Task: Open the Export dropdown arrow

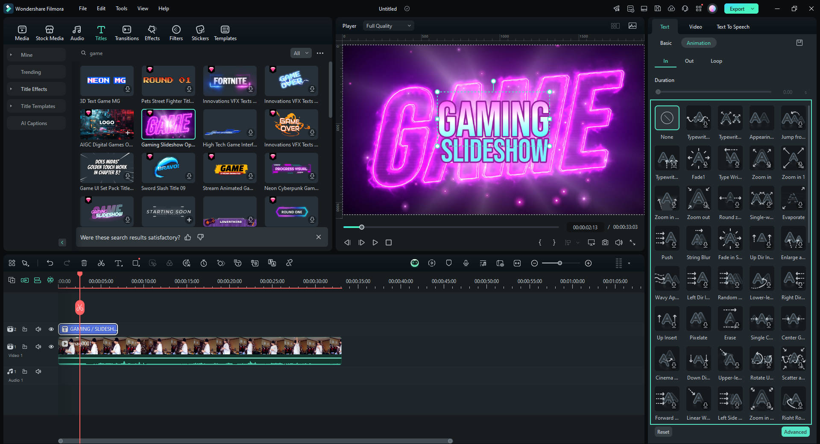Action: 753,9
